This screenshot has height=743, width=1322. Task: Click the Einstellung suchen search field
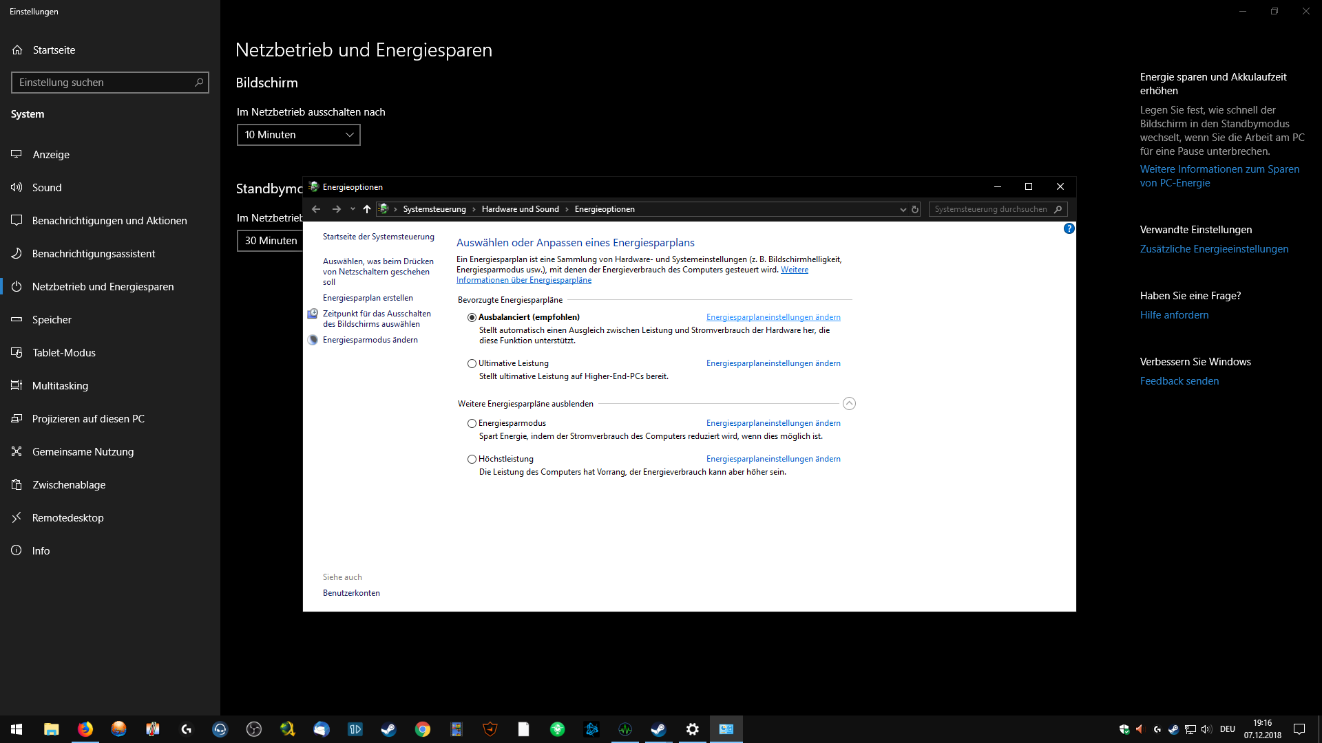point(103,83)
